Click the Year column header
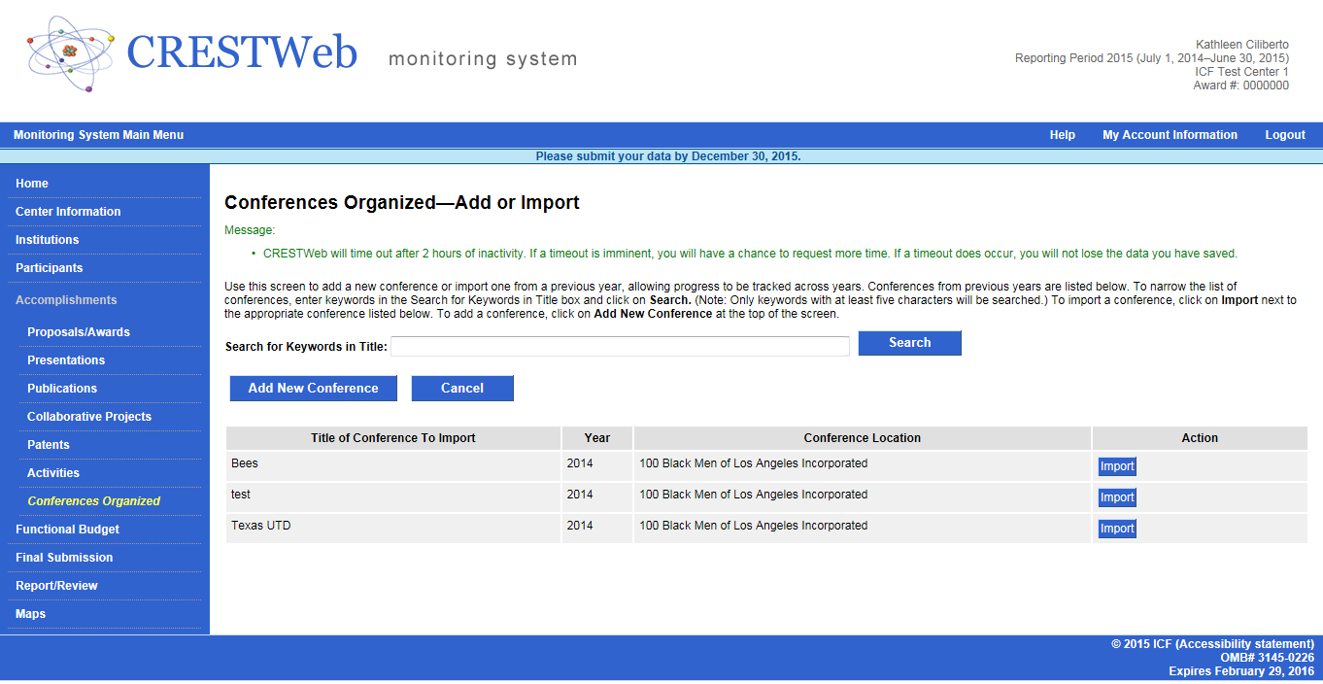The width and height of the screenshot is (1323, 684). coord(597,438)
